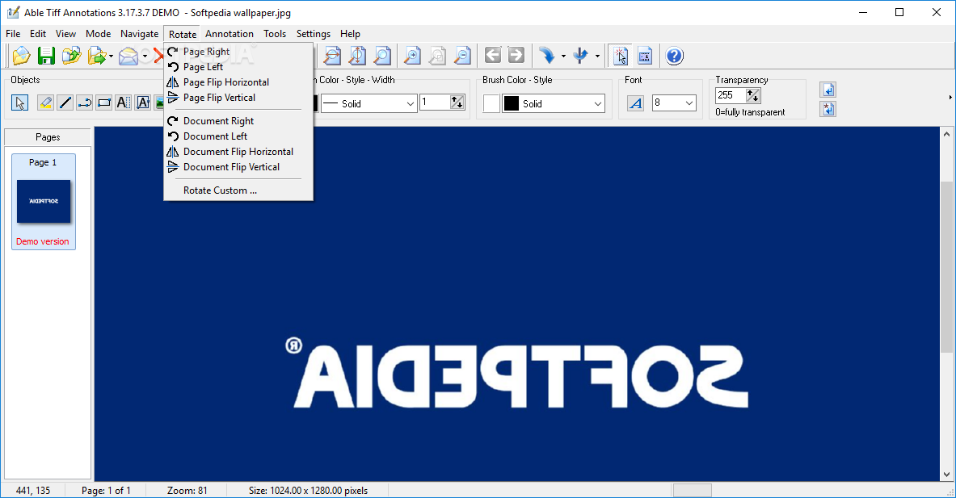Choose Page Flip Vertical

[x=238, y=98]
